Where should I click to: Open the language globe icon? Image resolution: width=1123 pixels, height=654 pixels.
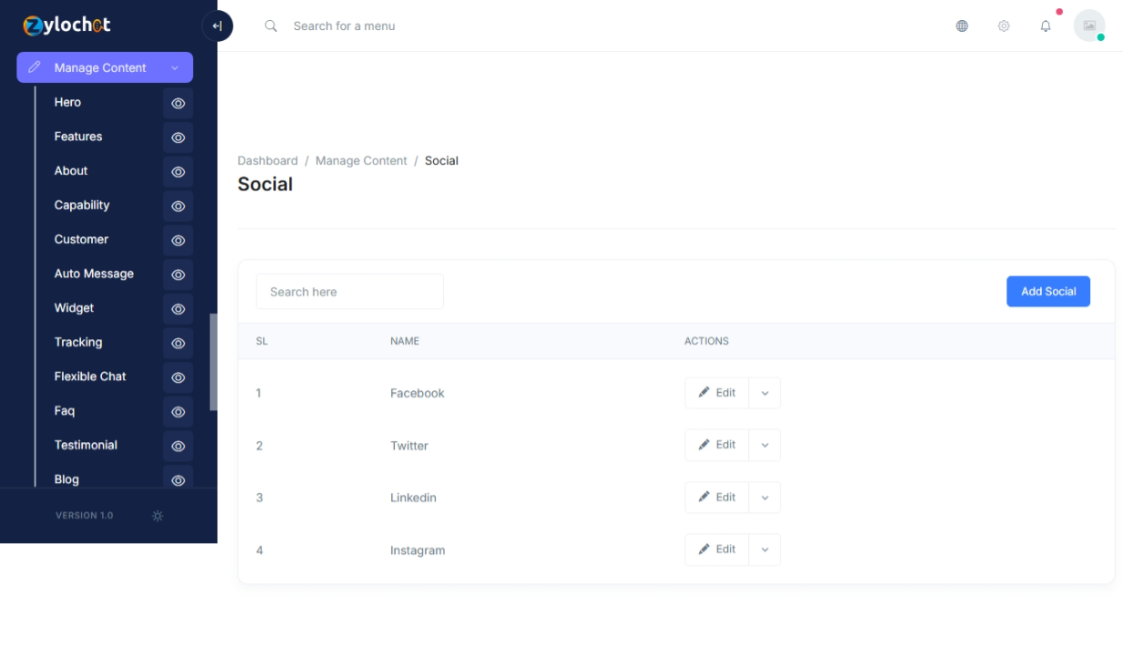coord(962,26)
